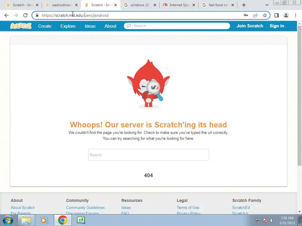
Task: Open the Windows Start button
Action: pos(8,220)
